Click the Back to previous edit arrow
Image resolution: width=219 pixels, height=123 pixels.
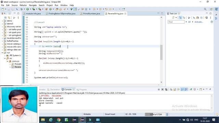[x=106, y=9]
